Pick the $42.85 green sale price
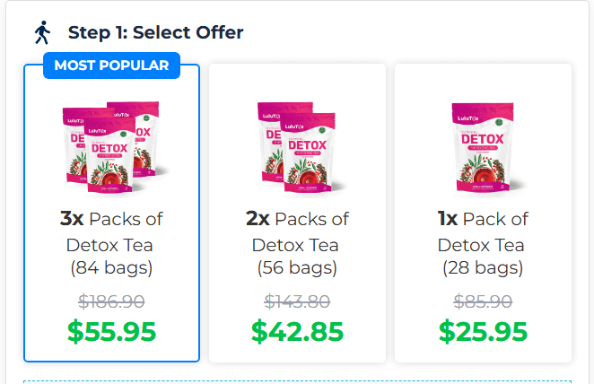The height and width of the screenshot is (384, 594). pyautogui.click(x=297, y=331)
